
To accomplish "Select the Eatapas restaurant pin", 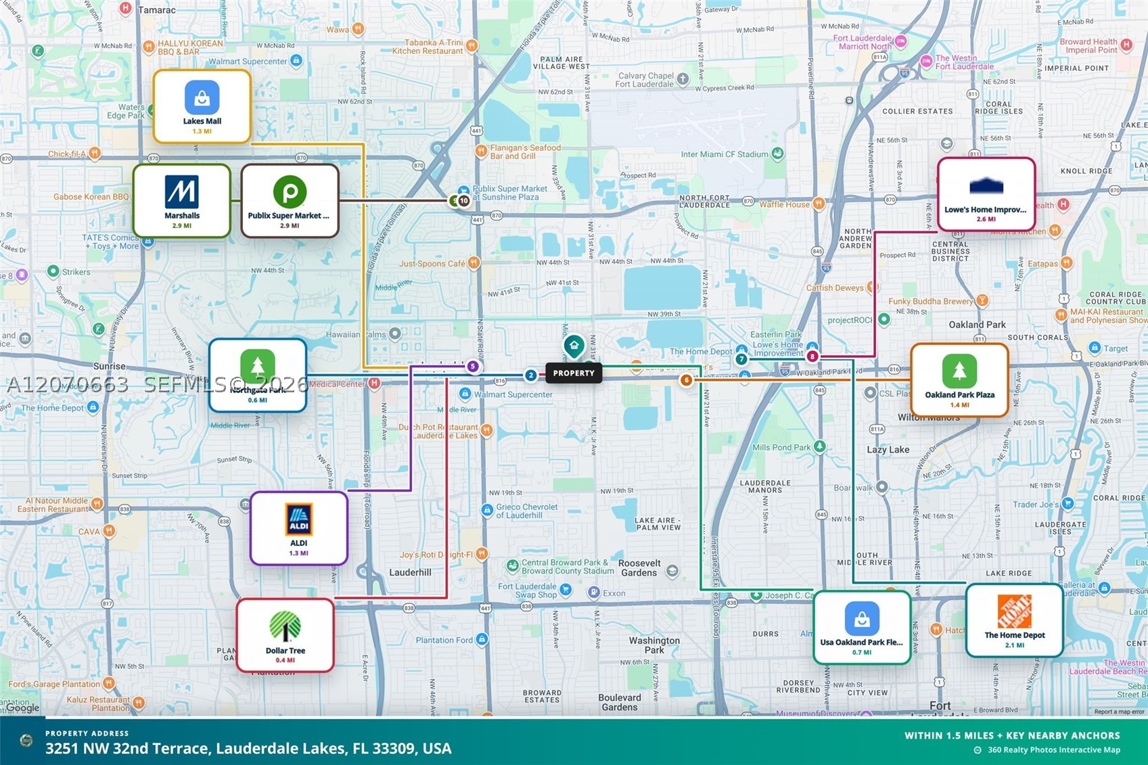I will [x=1067, y=262].
